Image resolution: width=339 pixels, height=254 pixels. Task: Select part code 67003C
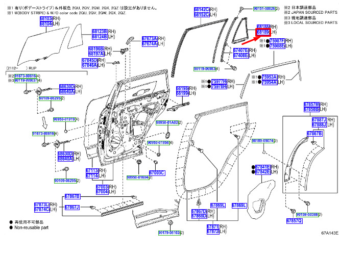click(157, 173)
